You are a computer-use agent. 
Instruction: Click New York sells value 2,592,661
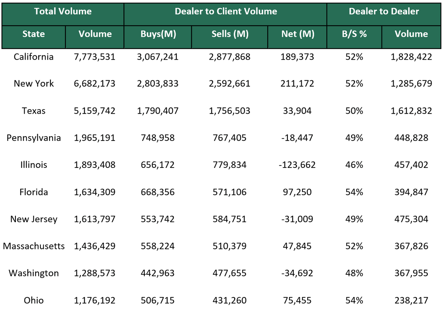click(230, 84)
